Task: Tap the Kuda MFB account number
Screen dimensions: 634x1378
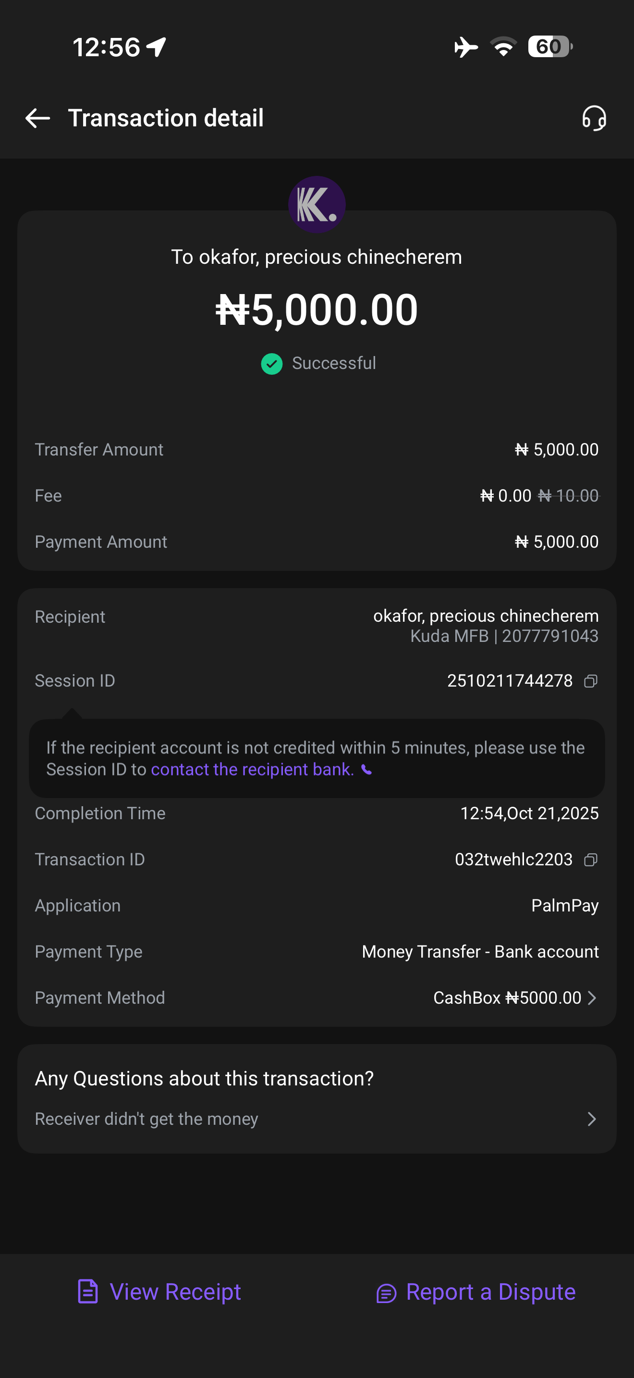Action: (549, 636)
